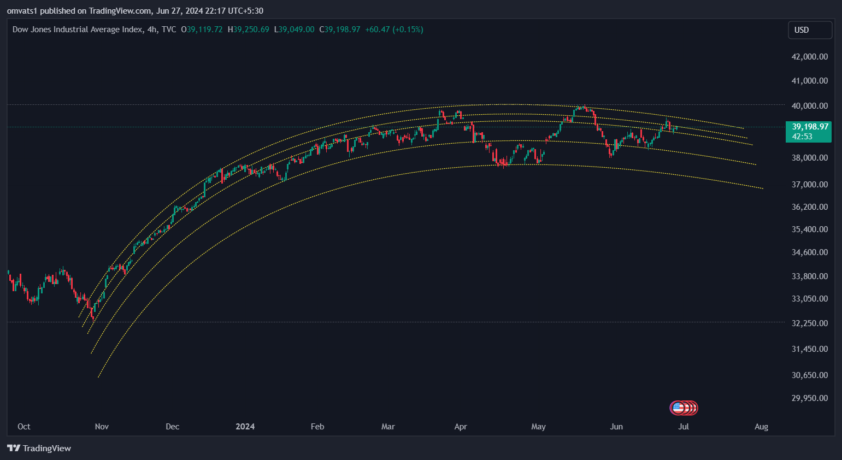Viewport: 842px width, 460px height.
Task: Click the Apr label on time axis
Action: [x=461, y=427]
